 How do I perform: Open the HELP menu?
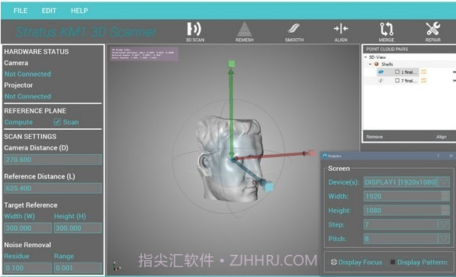coord(79,11)
